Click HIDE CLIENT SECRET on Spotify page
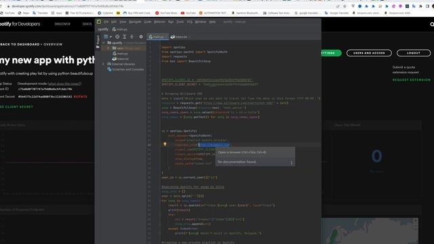The width and height of the screenshot is (434, 244). click(16, 107)
